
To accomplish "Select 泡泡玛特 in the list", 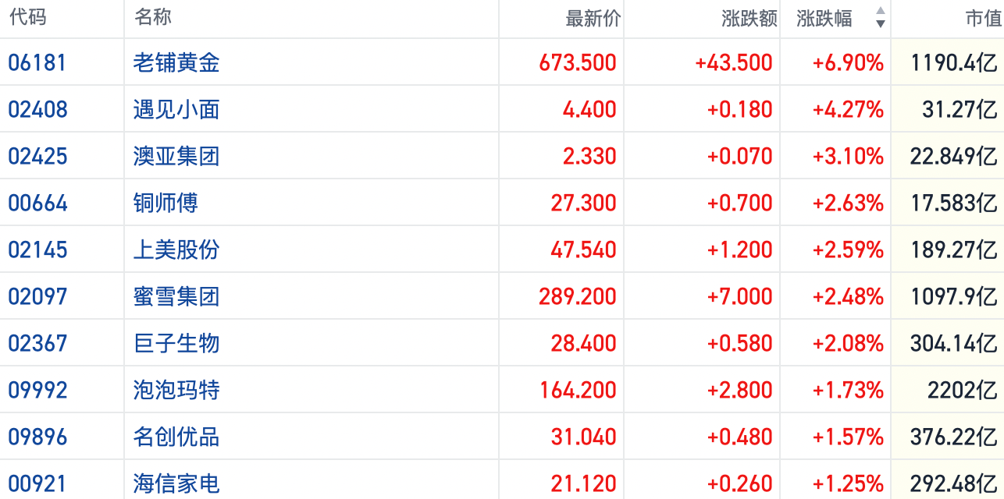I will pos(176,390).
